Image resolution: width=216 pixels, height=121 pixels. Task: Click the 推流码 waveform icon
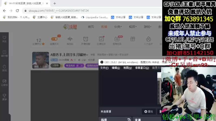tap(70, 39)
